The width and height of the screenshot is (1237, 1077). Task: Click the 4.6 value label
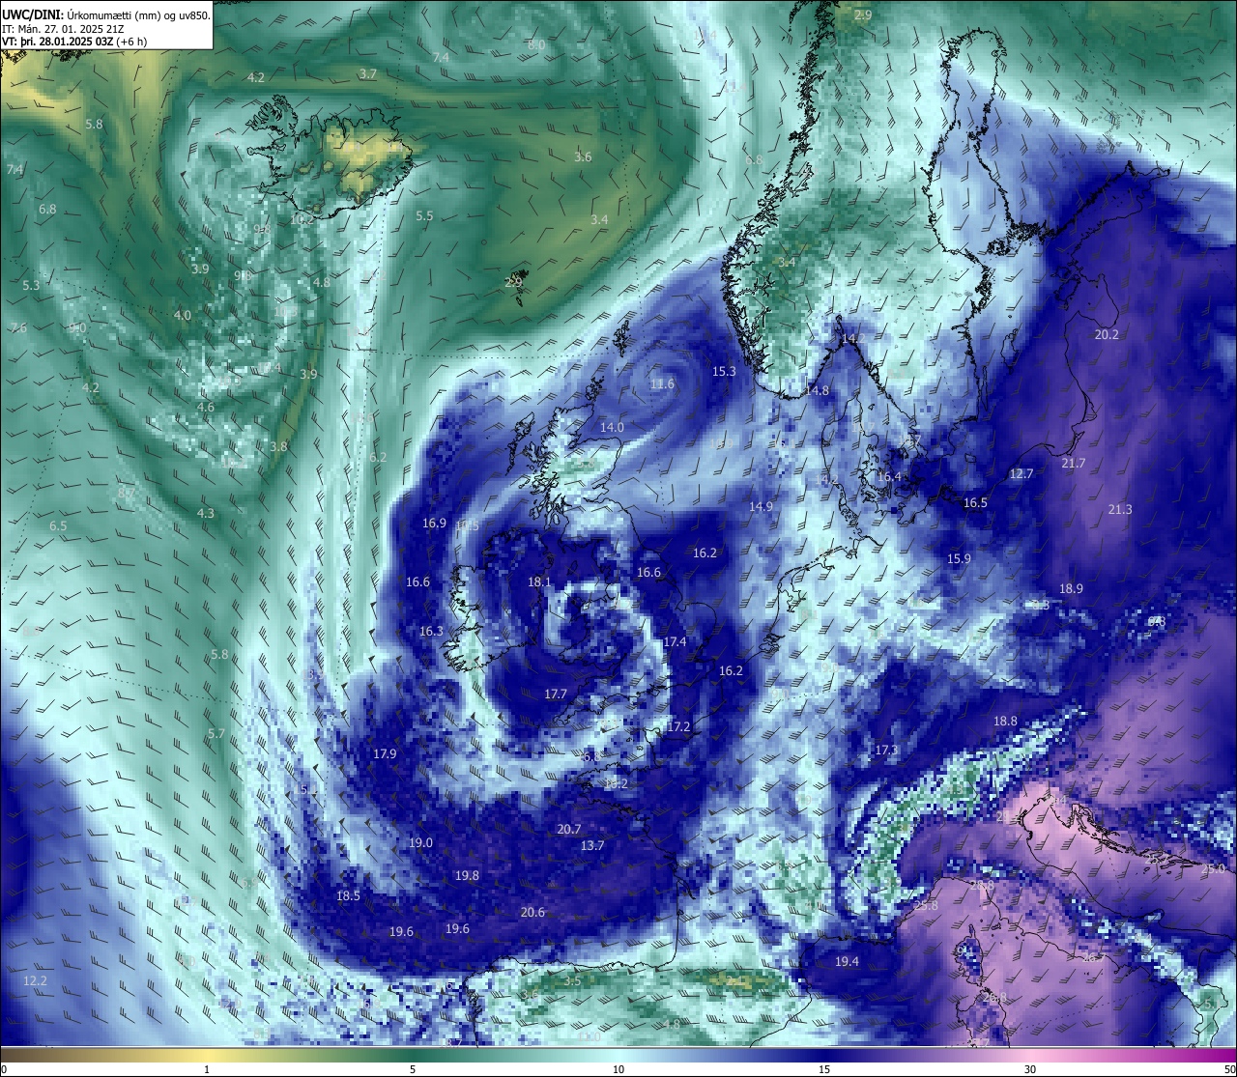point(206,407)
